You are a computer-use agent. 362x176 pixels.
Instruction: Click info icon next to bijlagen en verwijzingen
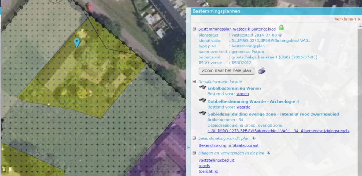269,153
